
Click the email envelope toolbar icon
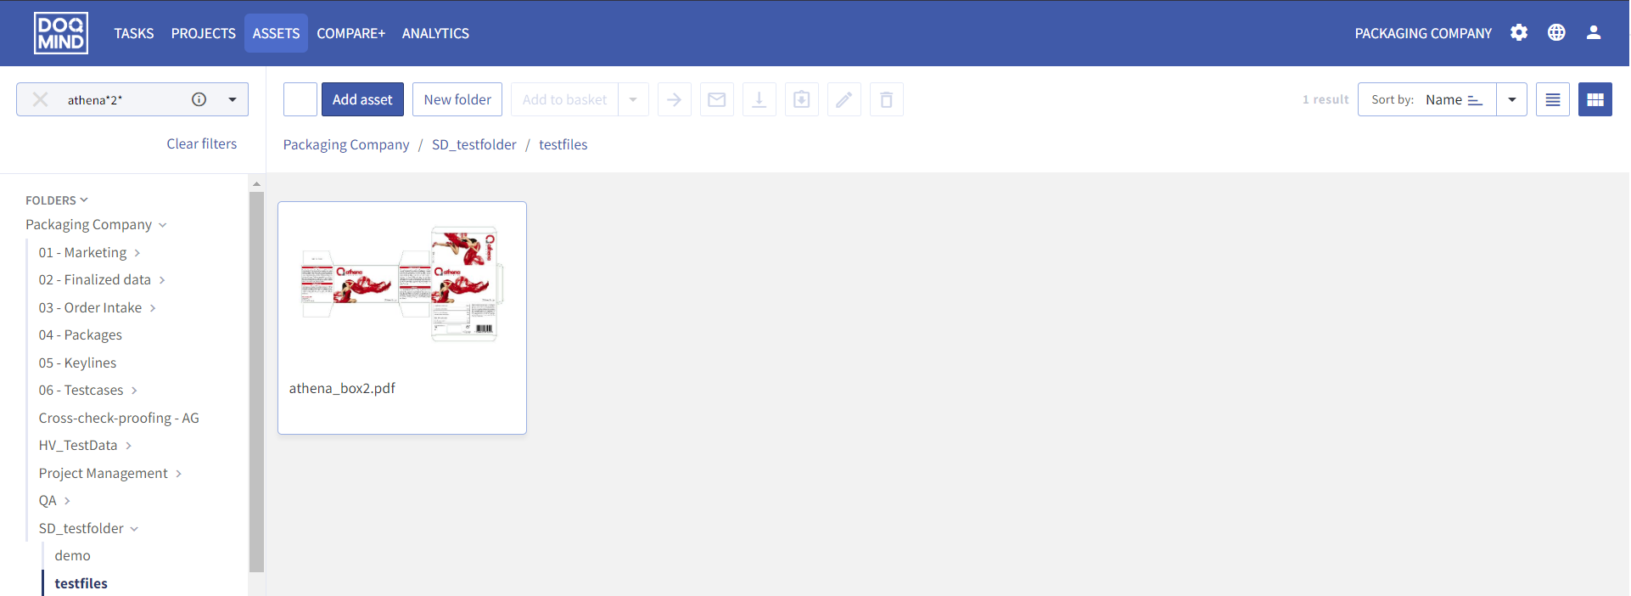tap(716, 99)
